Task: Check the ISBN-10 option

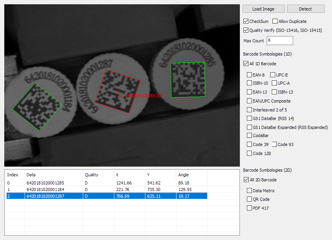Action: click(249, 83)
